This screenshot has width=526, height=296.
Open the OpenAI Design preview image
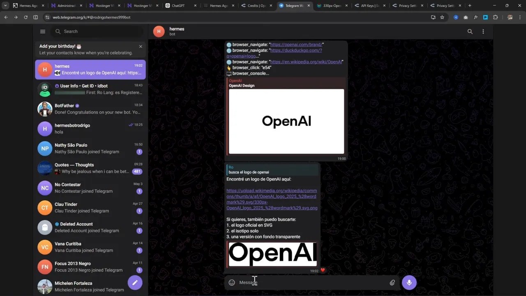coord(286,121)
